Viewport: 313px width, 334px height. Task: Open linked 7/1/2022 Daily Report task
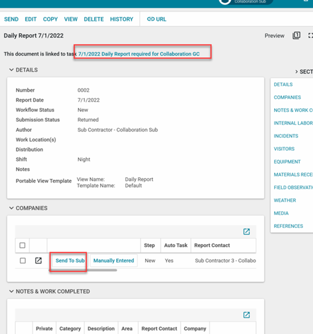pyautogui.click(x=139, y=54)
